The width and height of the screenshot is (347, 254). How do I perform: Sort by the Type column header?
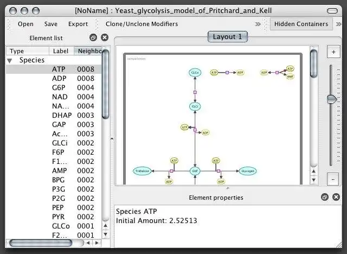[x=28, y=51]
